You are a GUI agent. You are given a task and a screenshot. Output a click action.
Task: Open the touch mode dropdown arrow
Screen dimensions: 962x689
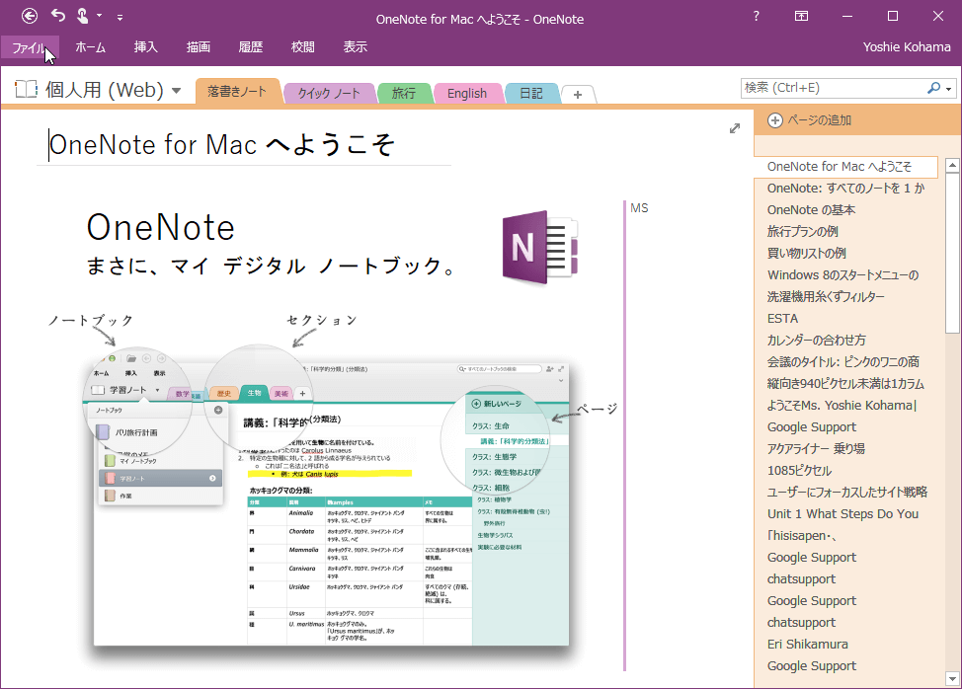(100, 16)
